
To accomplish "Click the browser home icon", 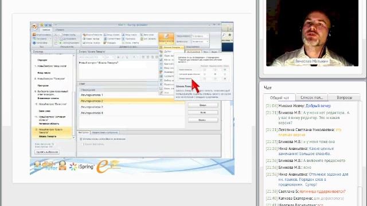I will (x=229, y=35).
